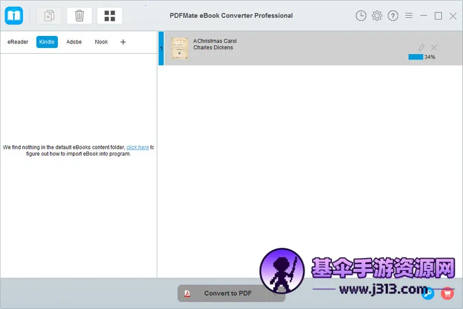Click the red shopping cart icon
This screenshot has height=309, width=463.
pos(446,293)
